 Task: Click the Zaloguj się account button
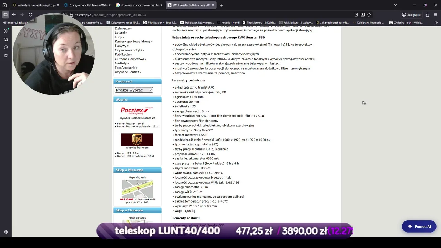tap(411, 15)
